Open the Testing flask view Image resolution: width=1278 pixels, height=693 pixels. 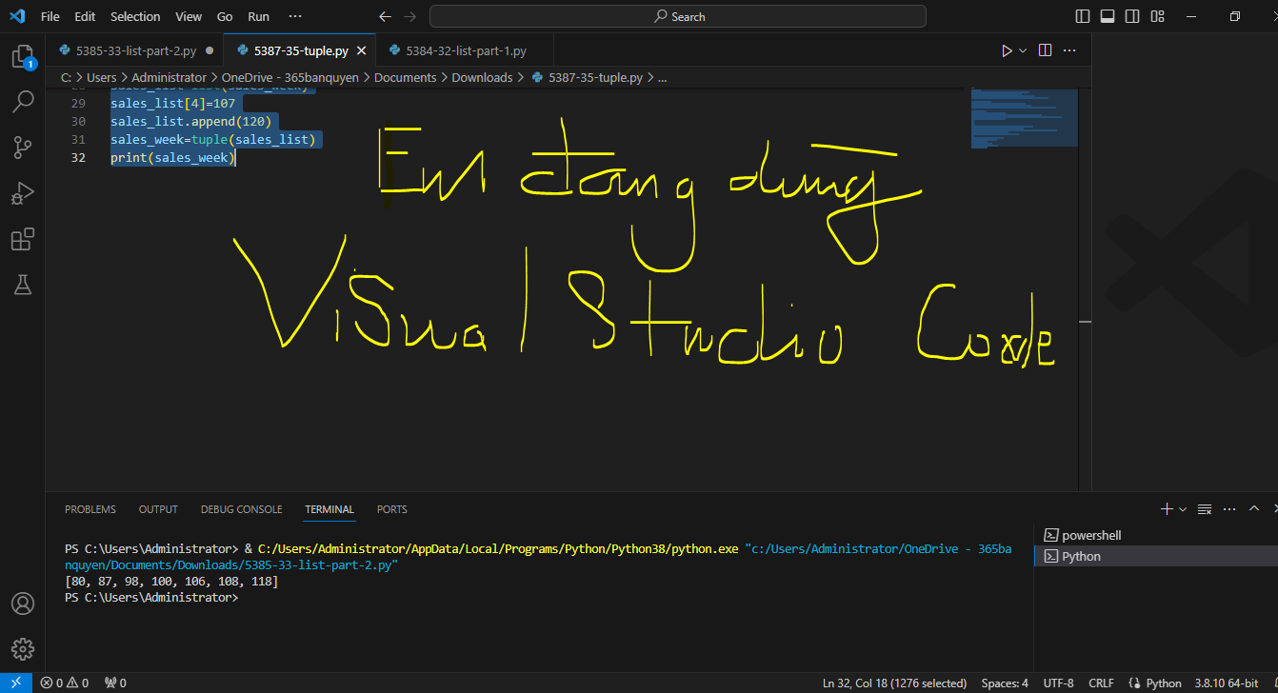point(23,284)
